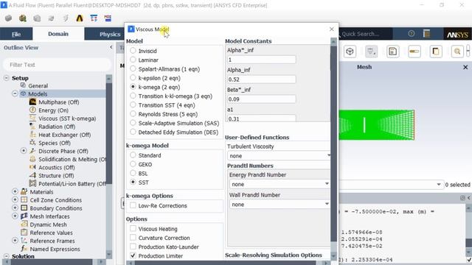Image resolution: width=472 pixels, height=265 pixels.
Task: Click the help question mark icon
Action: [412, 34]
